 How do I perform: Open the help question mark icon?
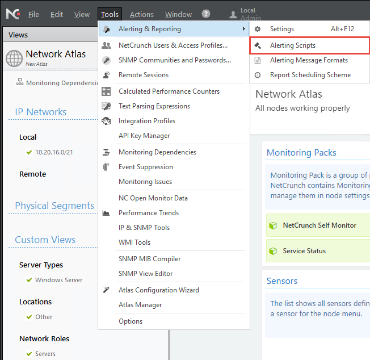pos(206,14)
